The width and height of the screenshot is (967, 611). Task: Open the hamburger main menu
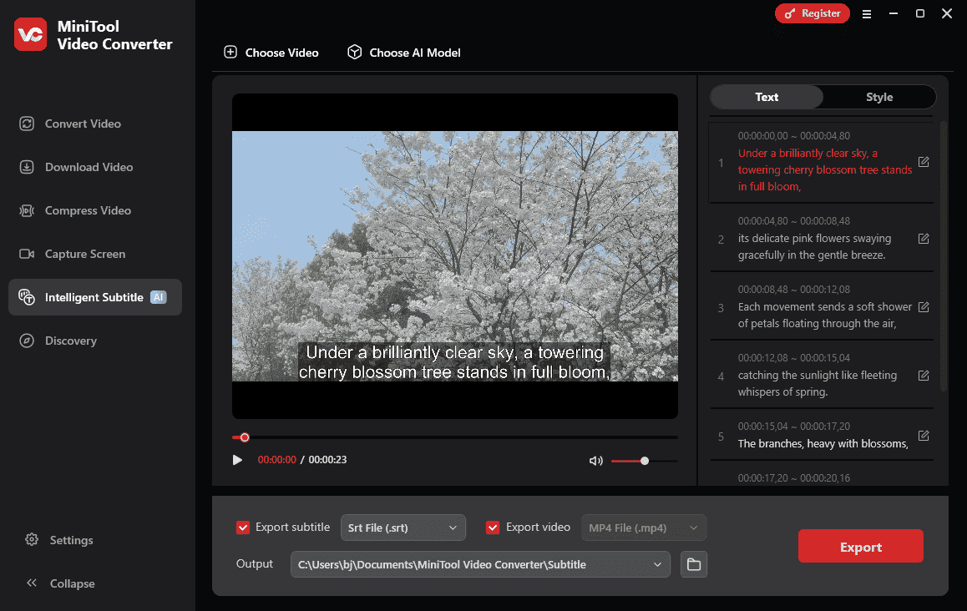[867, 13]
